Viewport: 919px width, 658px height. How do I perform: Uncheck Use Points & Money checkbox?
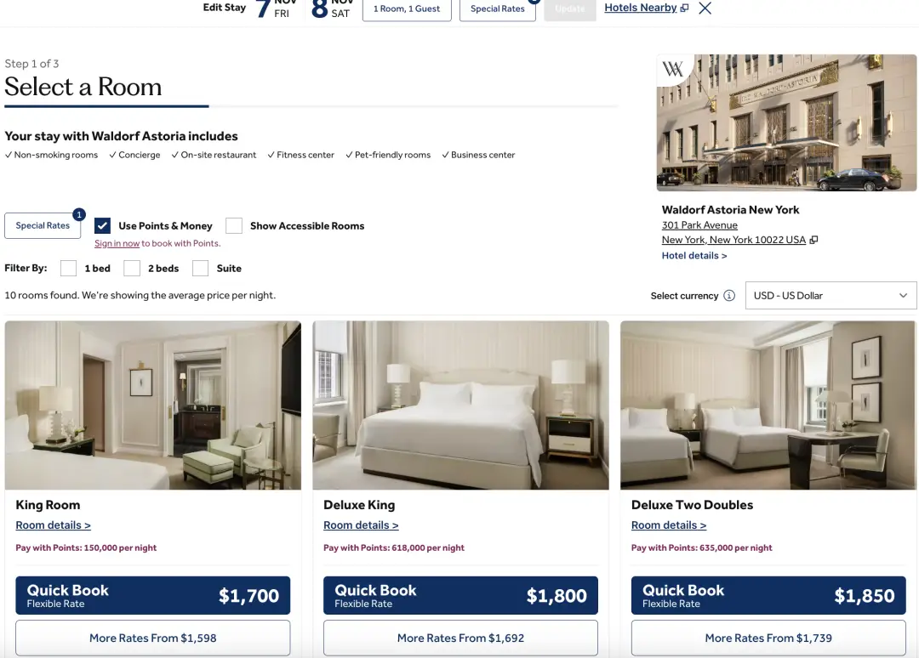(x=103, y=226)
